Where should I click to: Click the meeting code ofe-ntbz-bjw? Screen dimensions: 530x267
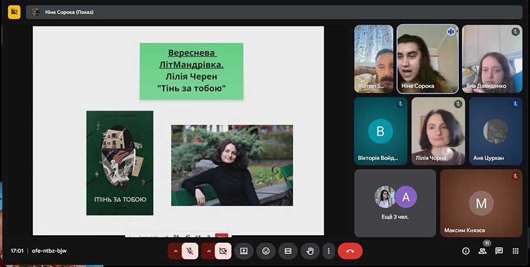click(49, 251)
